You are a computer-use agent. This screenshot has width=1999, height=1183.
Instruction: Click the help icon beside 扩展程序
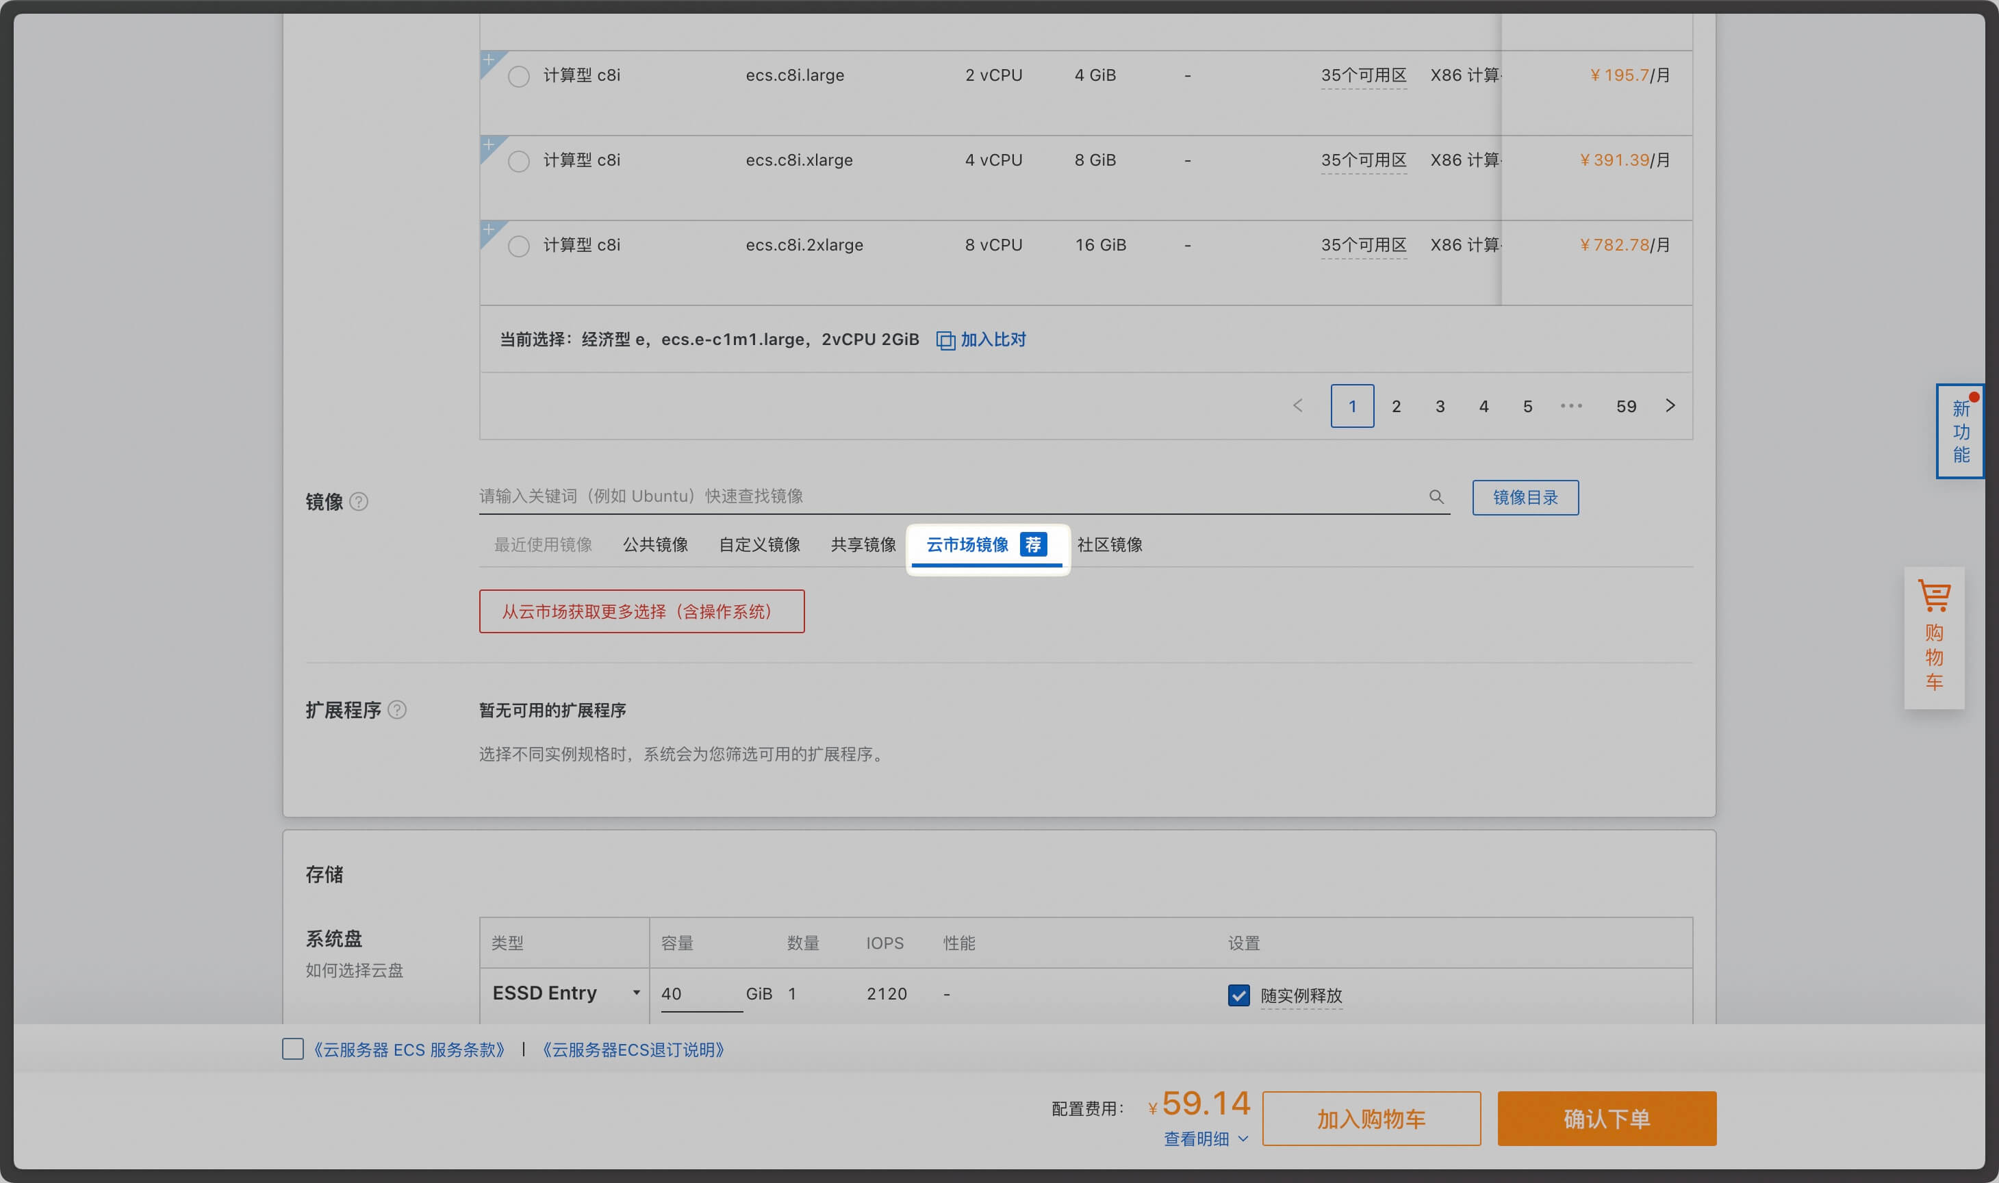tap(398, 709)
